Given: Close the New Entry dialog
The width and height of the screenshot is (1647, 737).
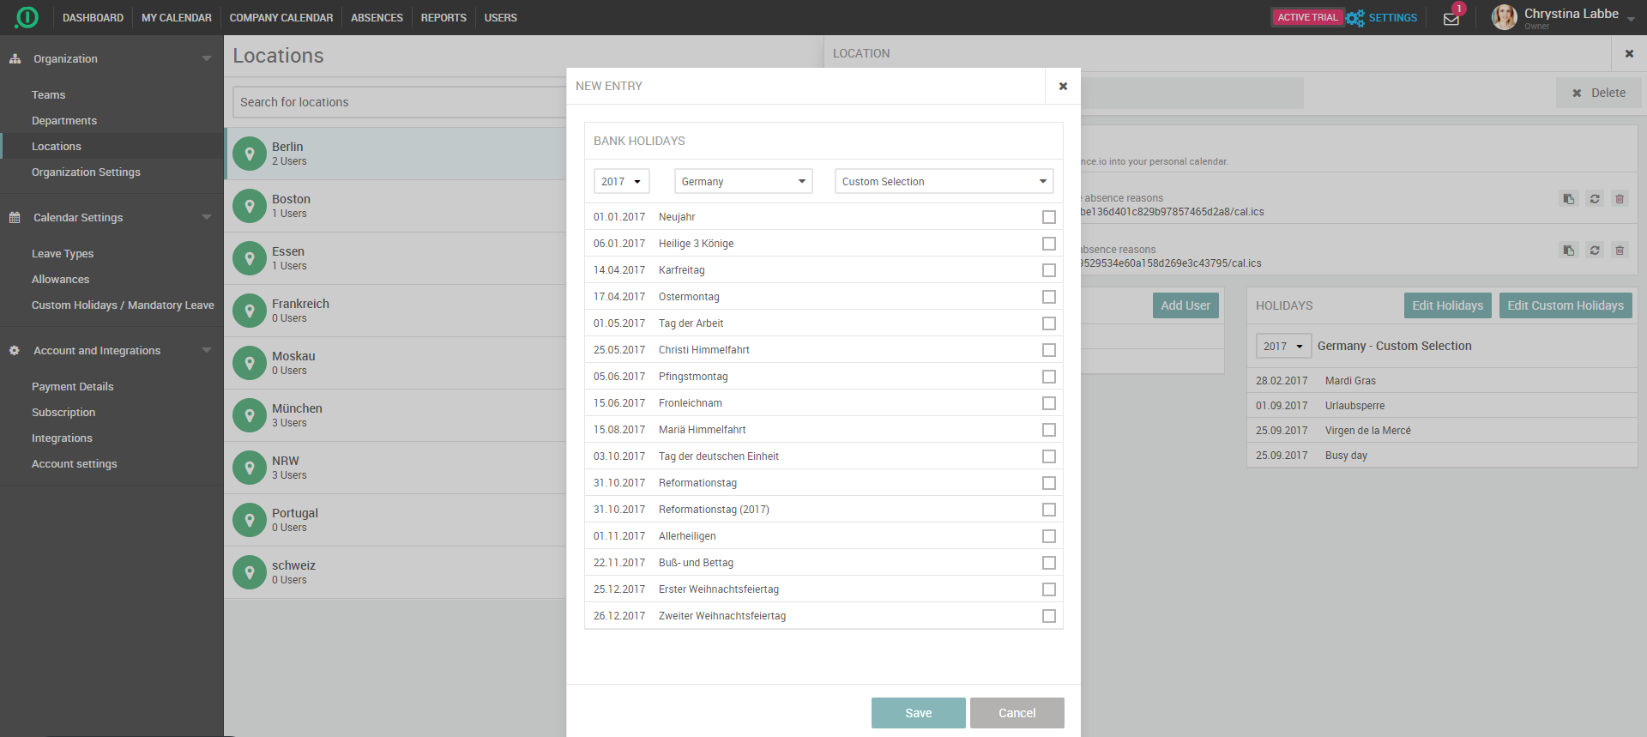Looking at the screenshot, I should coord(1063,86).
